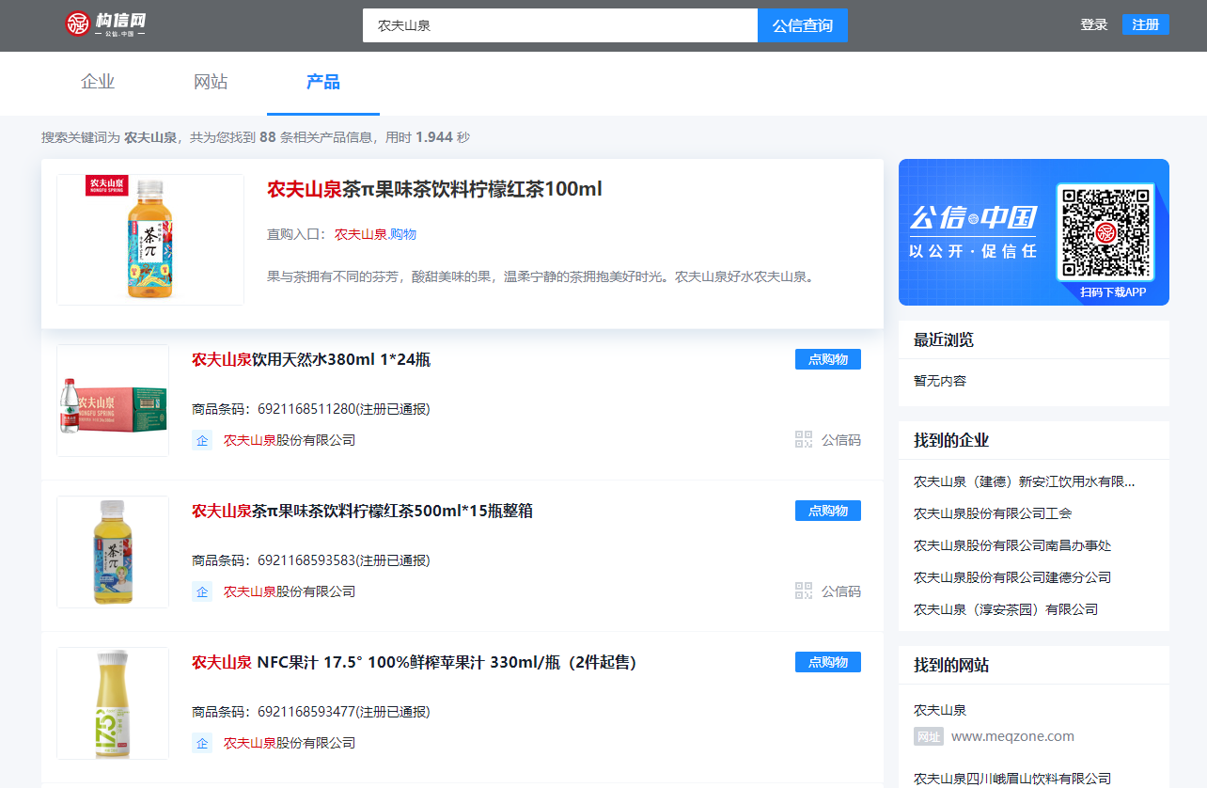Click enterprise icon beside 饮用天然水 company name

coord(202,440)
